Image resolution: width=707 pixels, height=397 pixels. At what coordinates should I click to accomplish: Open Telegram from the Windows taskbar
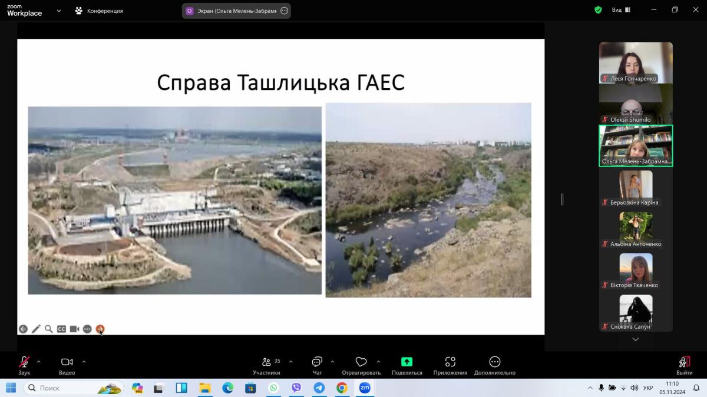319,388
